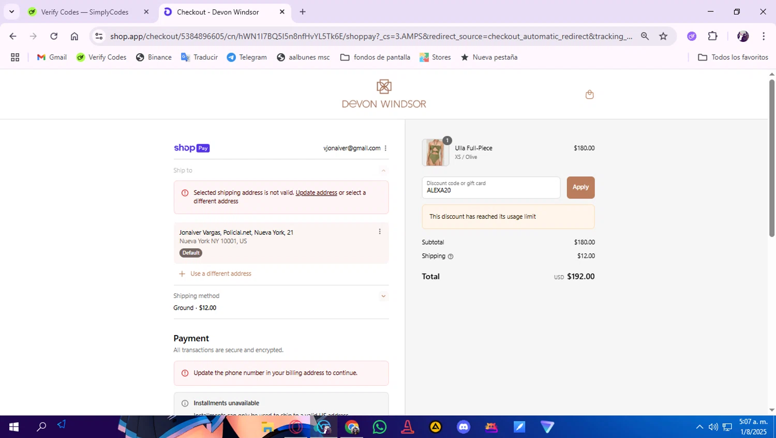Image resolution: width=776 pixels, height=438 pixels.
Task: View site information icon in address bar
Action: (99, 36)
